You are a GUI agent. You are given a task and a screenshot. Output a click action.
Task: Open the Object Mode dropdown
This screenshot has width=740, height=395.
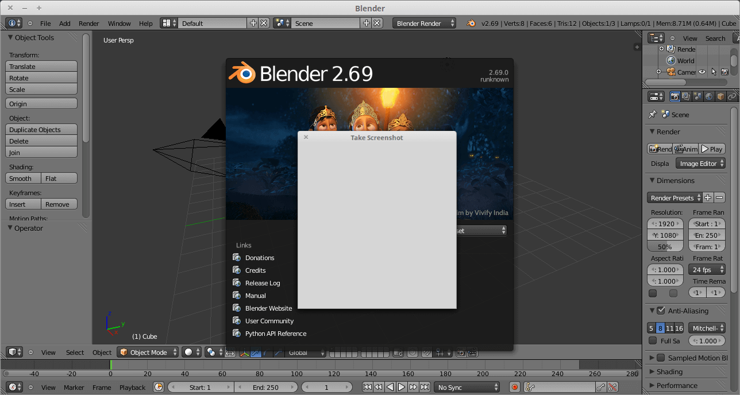147,353
